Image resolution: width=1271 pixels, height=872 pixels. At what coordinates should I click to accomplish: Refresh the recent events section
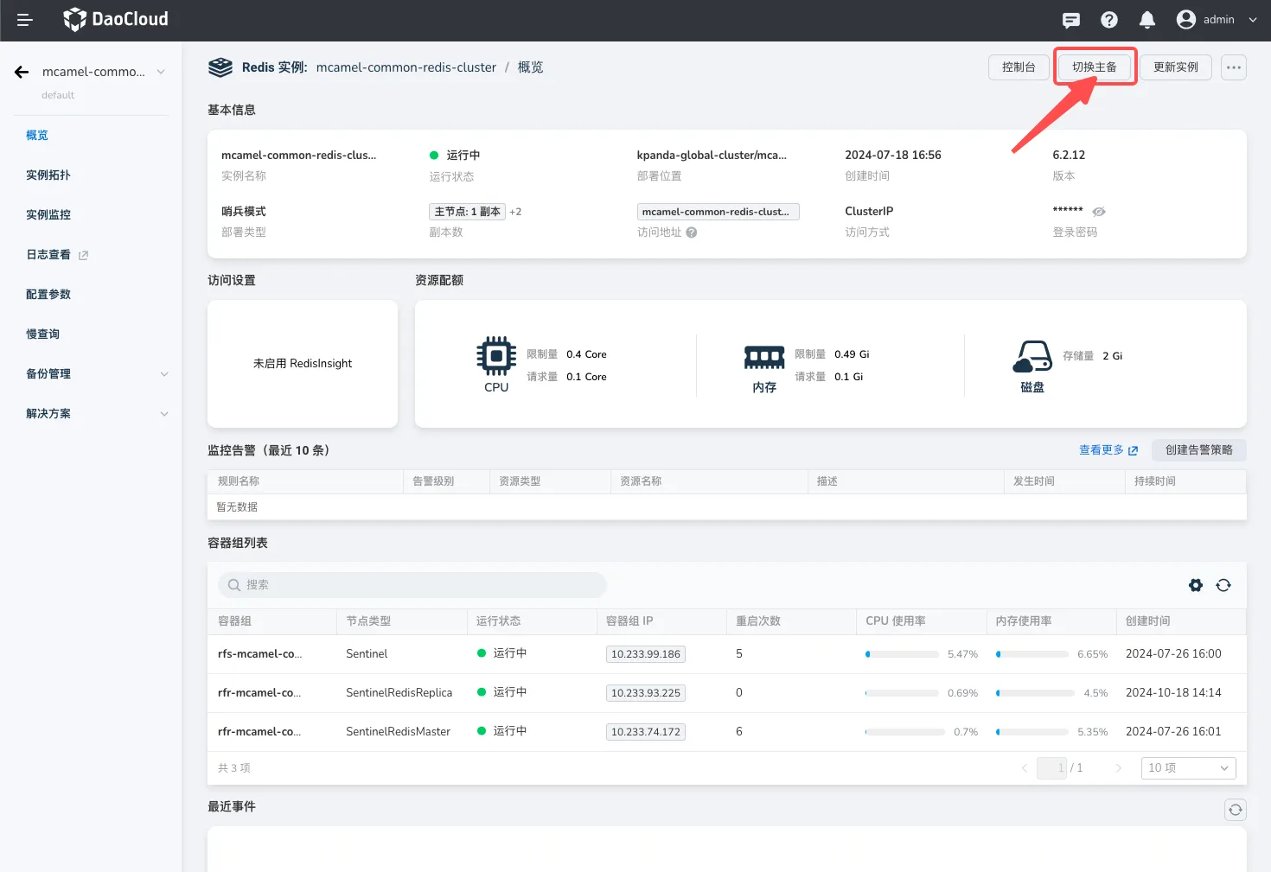coord(1235,809)
